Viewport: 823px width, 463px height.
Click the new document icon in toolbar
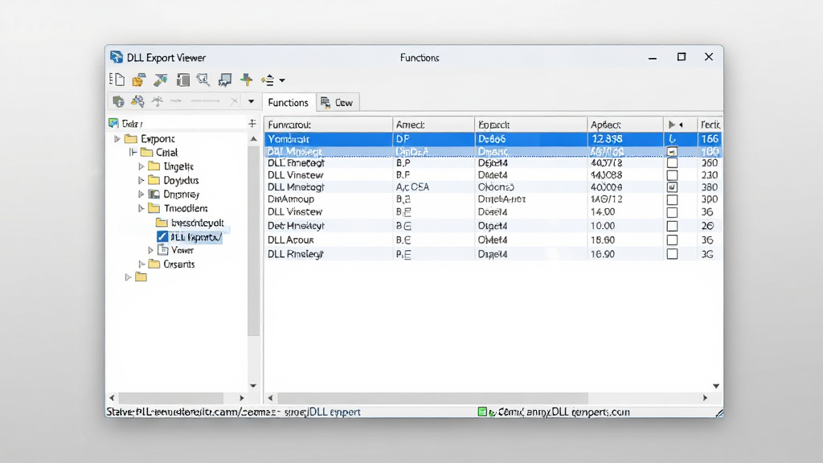point(117,80)
